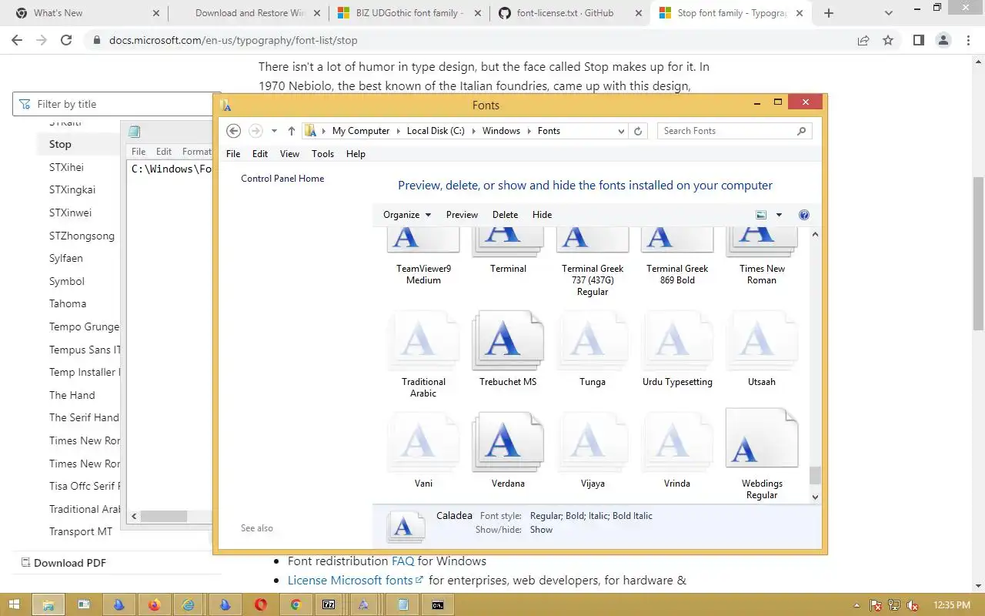The image size is (985, 616).
Task: Open Notepad Edit menu
Action: pos(164,152)
